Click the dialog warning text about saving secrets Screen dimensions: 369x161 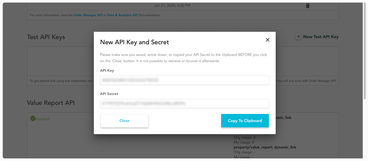click(x=184, y=58)
